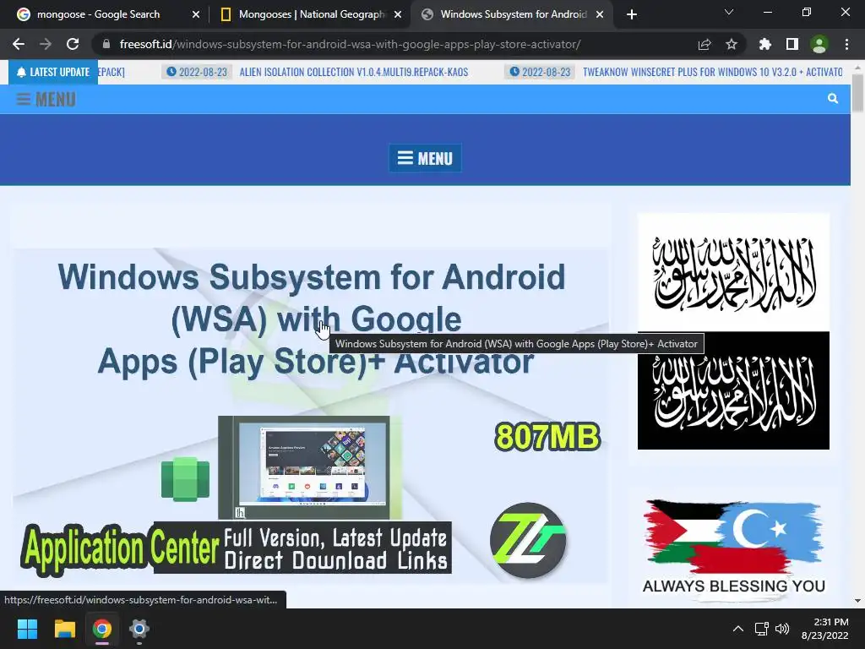The width and height of the screenshot is (865, 649).
Task: View site security lock info
Action: pos(106,44)
